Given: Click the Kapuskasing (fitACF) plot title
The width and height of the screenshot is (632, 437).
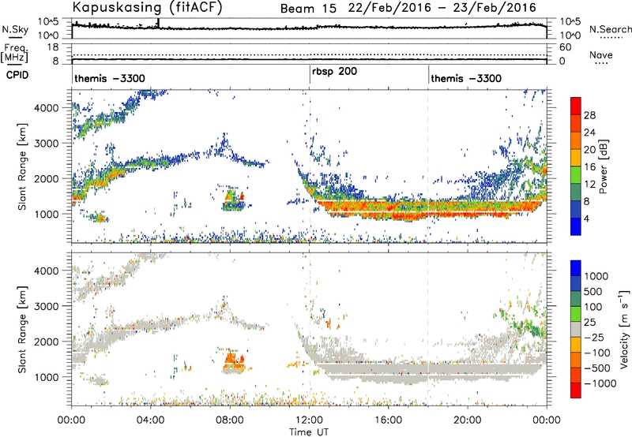Looking at the screenshot, I should point(147,8).
